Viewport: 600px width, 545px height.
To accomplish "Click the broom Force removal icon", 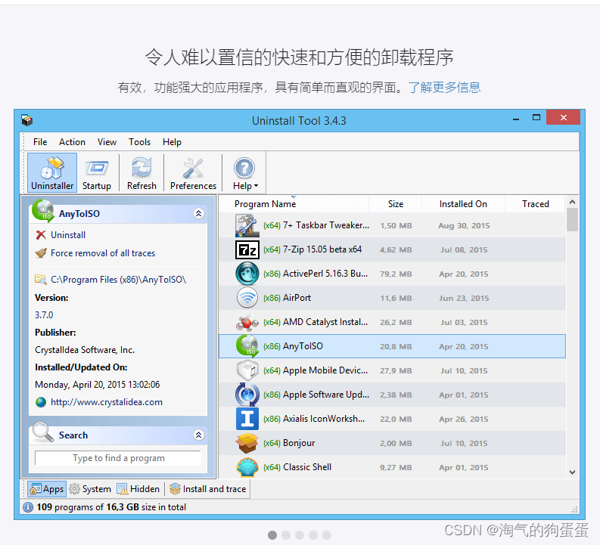I will (41, 253).
